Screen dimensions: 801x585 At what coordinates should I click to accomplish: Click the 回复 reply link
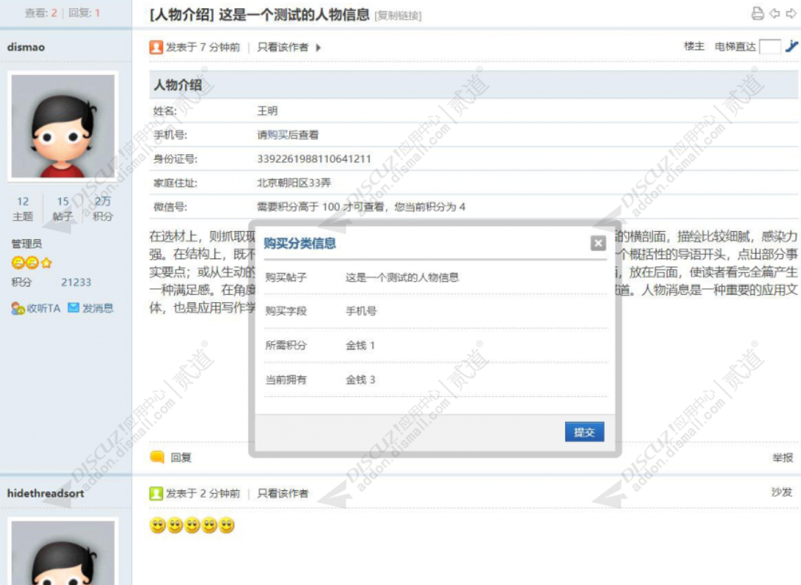coord(181,458)
